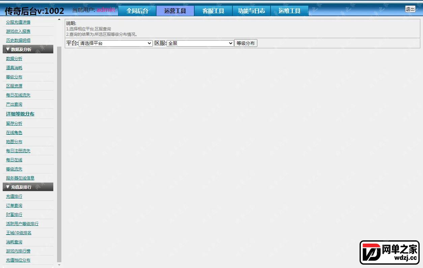Image resolution: width=423 pixels, height=268 pixels.
Task: Open 订单查询 link
Action: (x=14, y=206)
